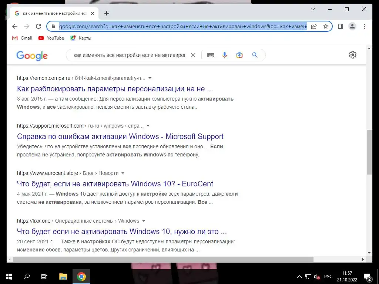Click the Google search query field
The image size is (379, 284).
129,55
